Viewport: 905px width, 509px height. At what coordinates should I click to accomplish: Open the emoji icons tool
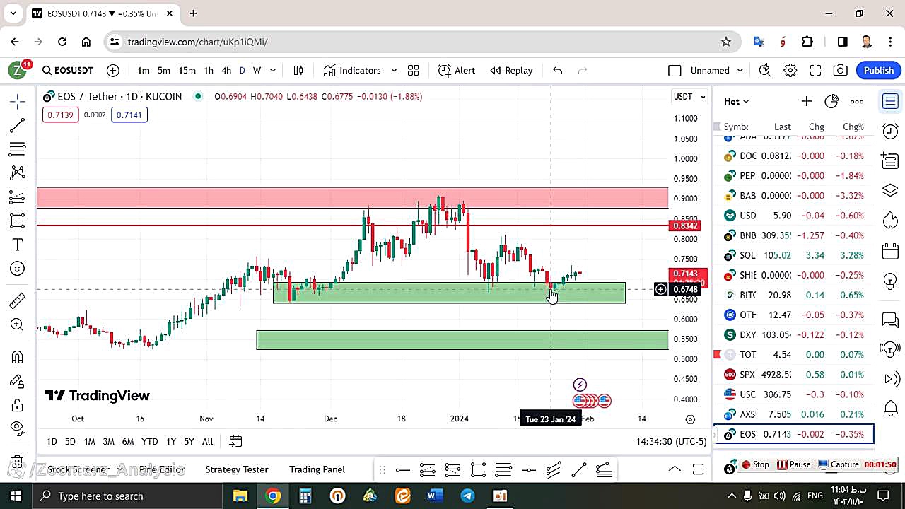18,269
